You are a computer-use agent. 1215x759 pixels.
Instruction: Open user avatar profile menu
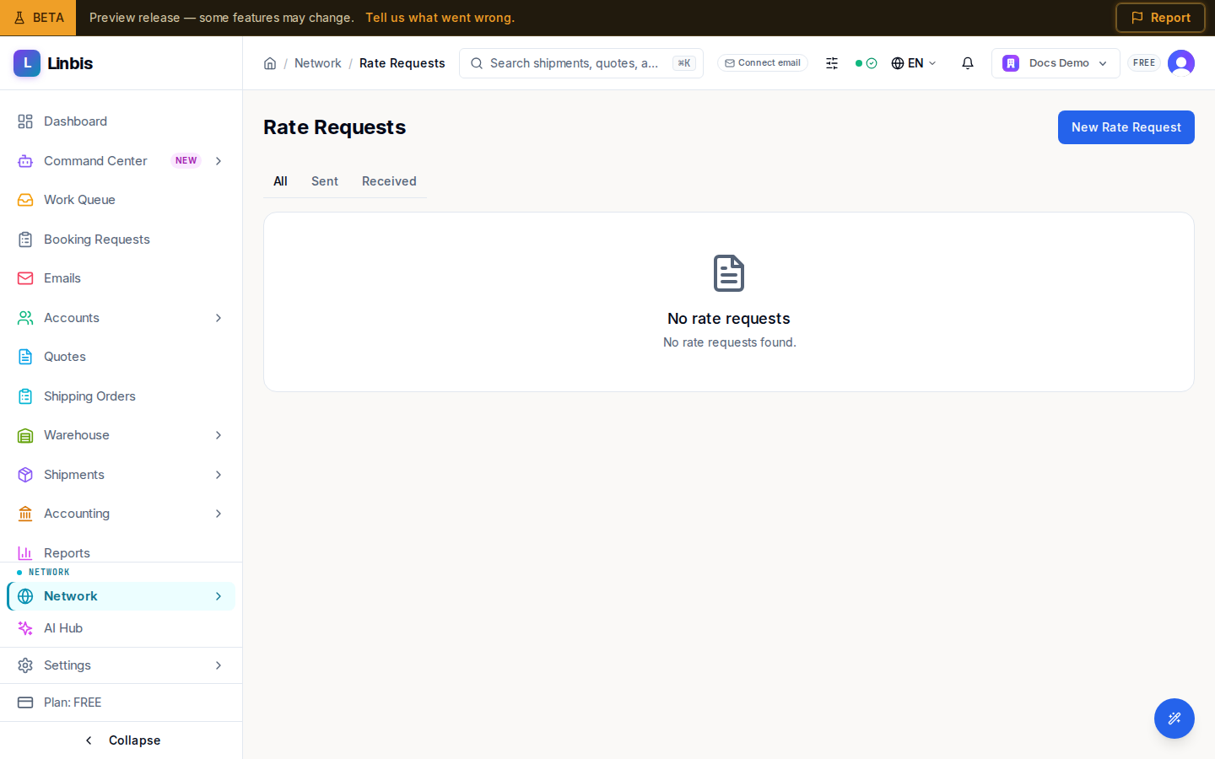[x=1181, y=63]
